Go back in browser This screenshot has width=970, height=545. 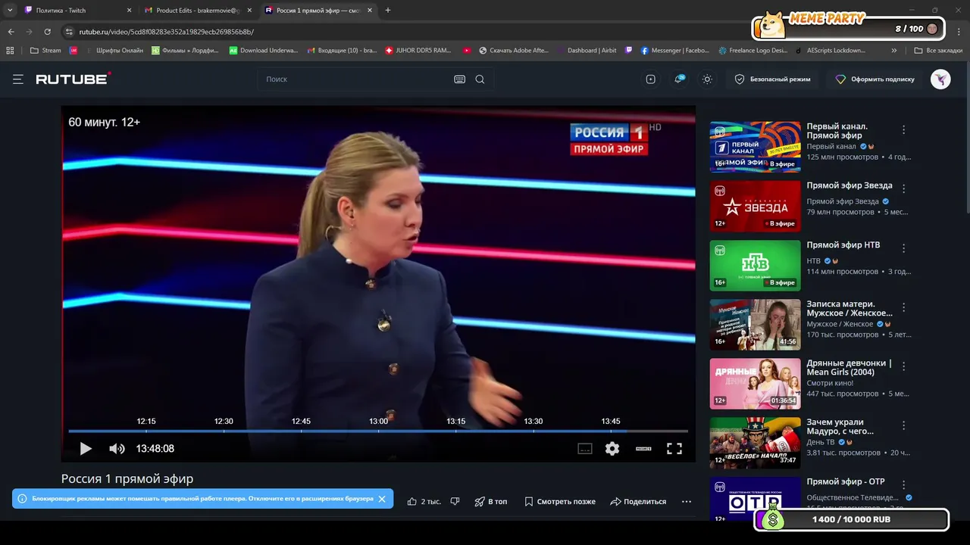11,32
